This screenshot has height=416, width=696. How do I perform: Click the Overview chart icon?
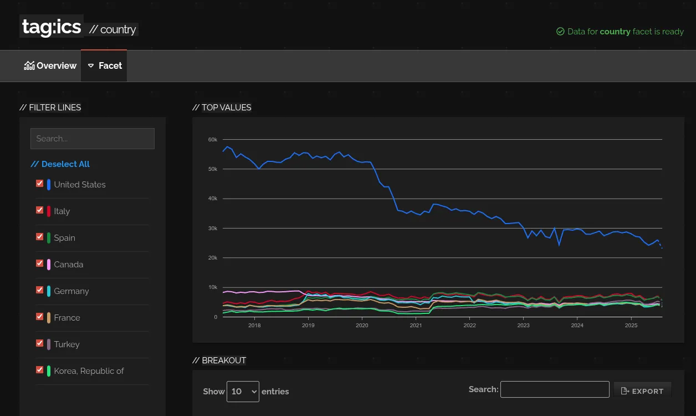tap(29, 65)
